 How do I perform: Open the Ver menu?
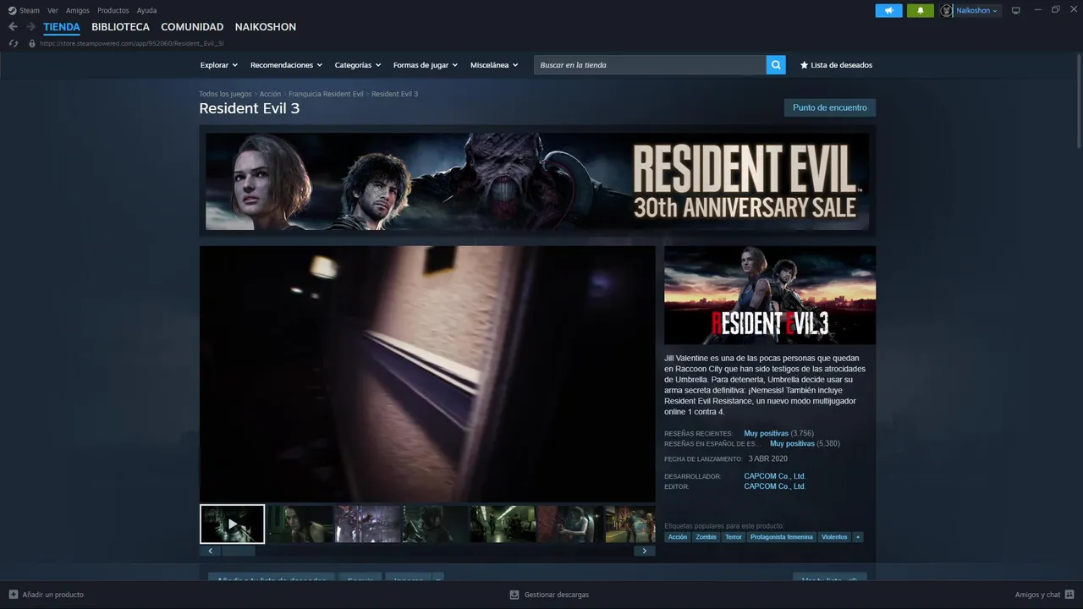coord(52,10)
